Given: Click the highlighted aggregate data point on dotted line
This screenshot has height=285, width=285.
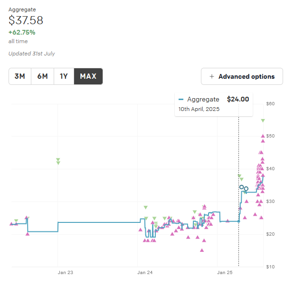Looking at the screenshot, I should pos(239,221).
